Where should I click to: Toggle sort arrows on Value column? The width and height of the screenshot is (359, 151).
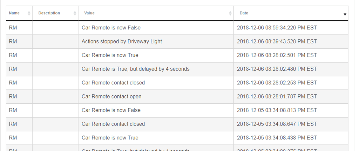tap(230, 13)
